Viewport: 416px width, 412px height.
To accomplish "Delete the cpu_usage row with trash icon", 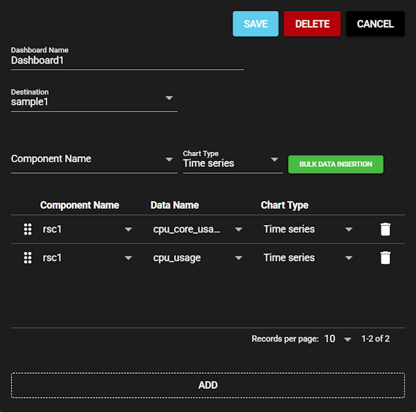I will pos(385,258).
